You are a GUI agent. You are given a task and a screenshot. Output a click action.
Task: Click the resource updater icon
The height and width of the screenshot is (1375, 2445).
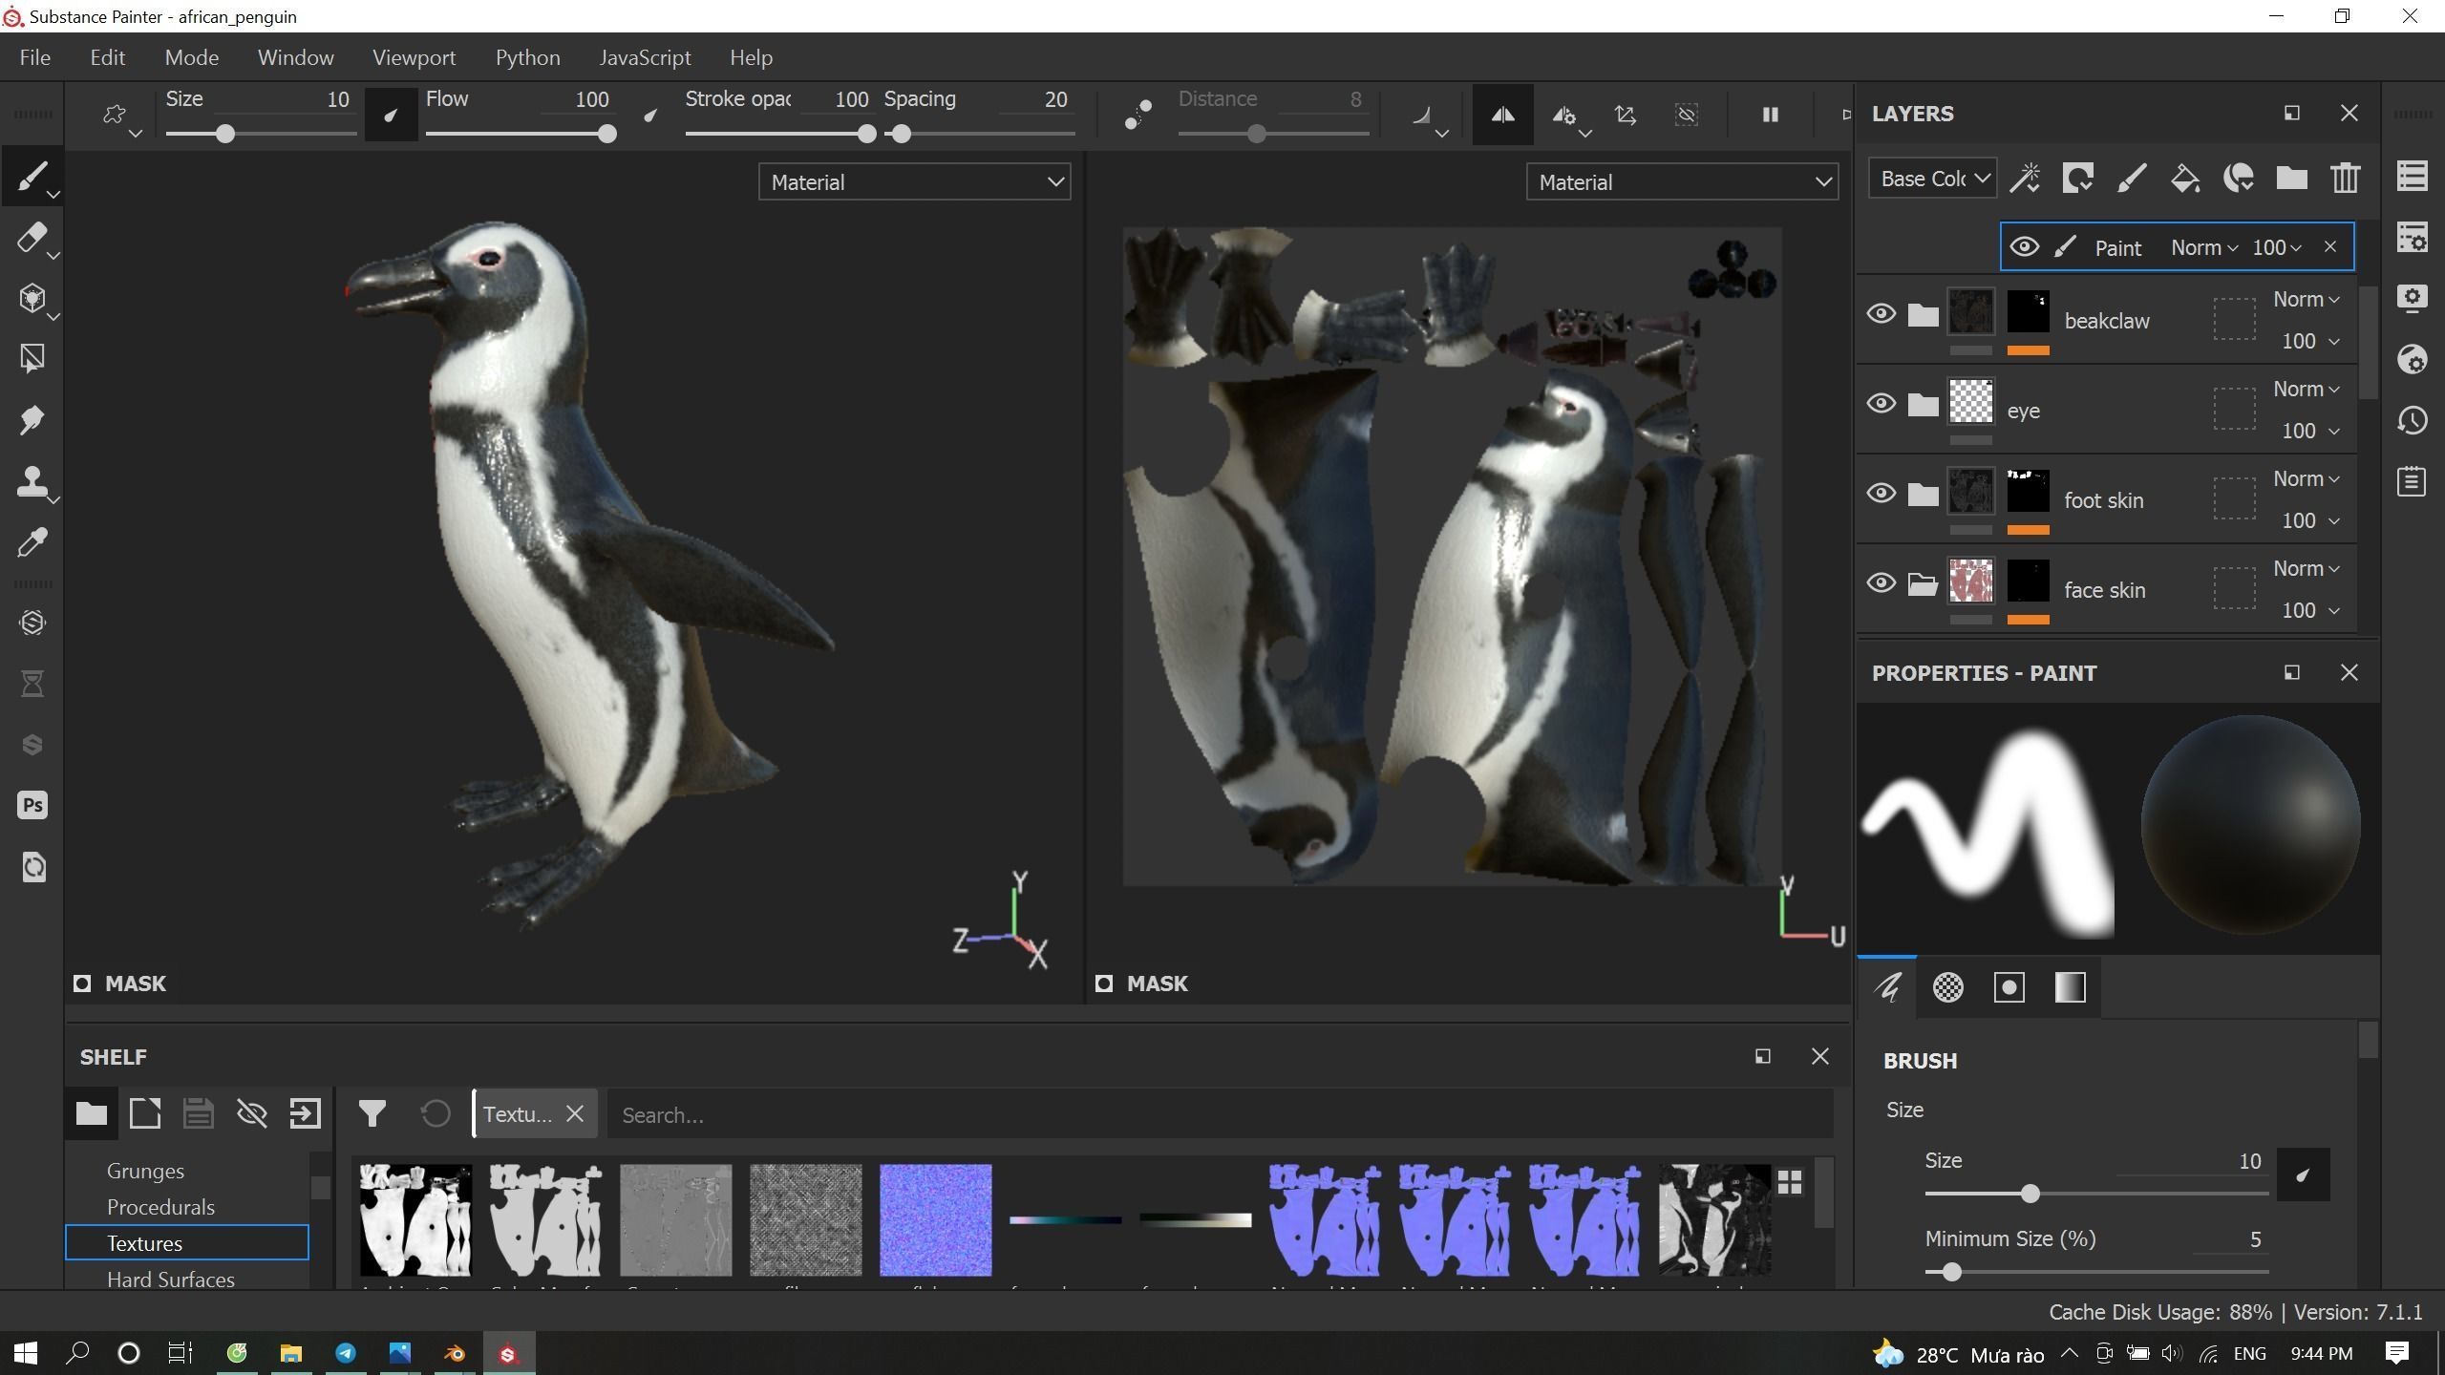(x=33, y=867)
